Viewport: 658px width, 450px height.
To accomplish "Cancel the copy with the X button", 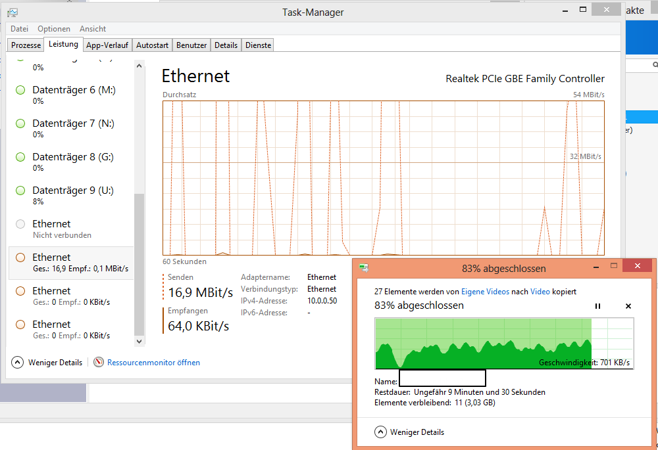I will coord(628,306).
